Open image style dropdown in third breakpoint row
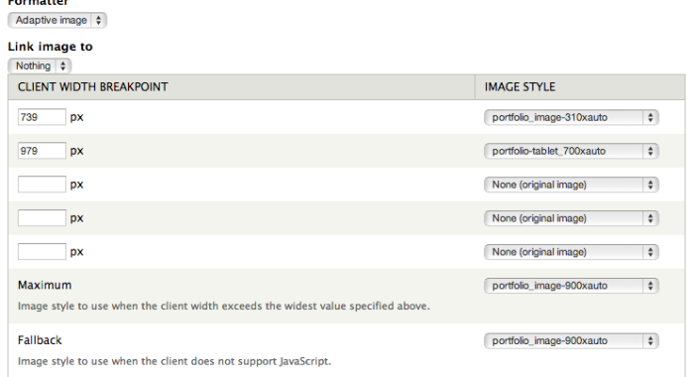 [571, 185]
